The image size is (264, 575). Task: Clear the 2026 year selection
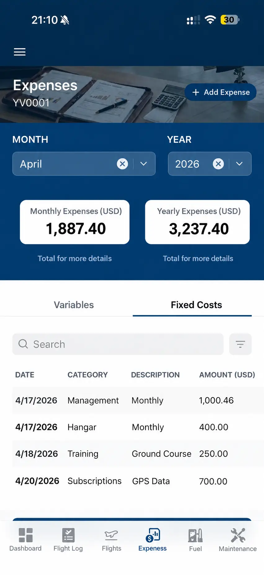click(218, 164)
